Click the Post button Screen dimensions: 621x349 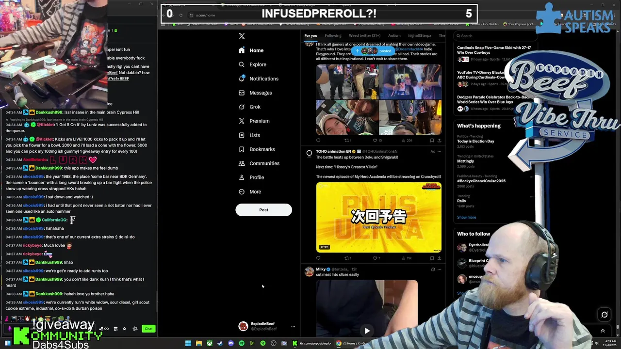point(263,210)
